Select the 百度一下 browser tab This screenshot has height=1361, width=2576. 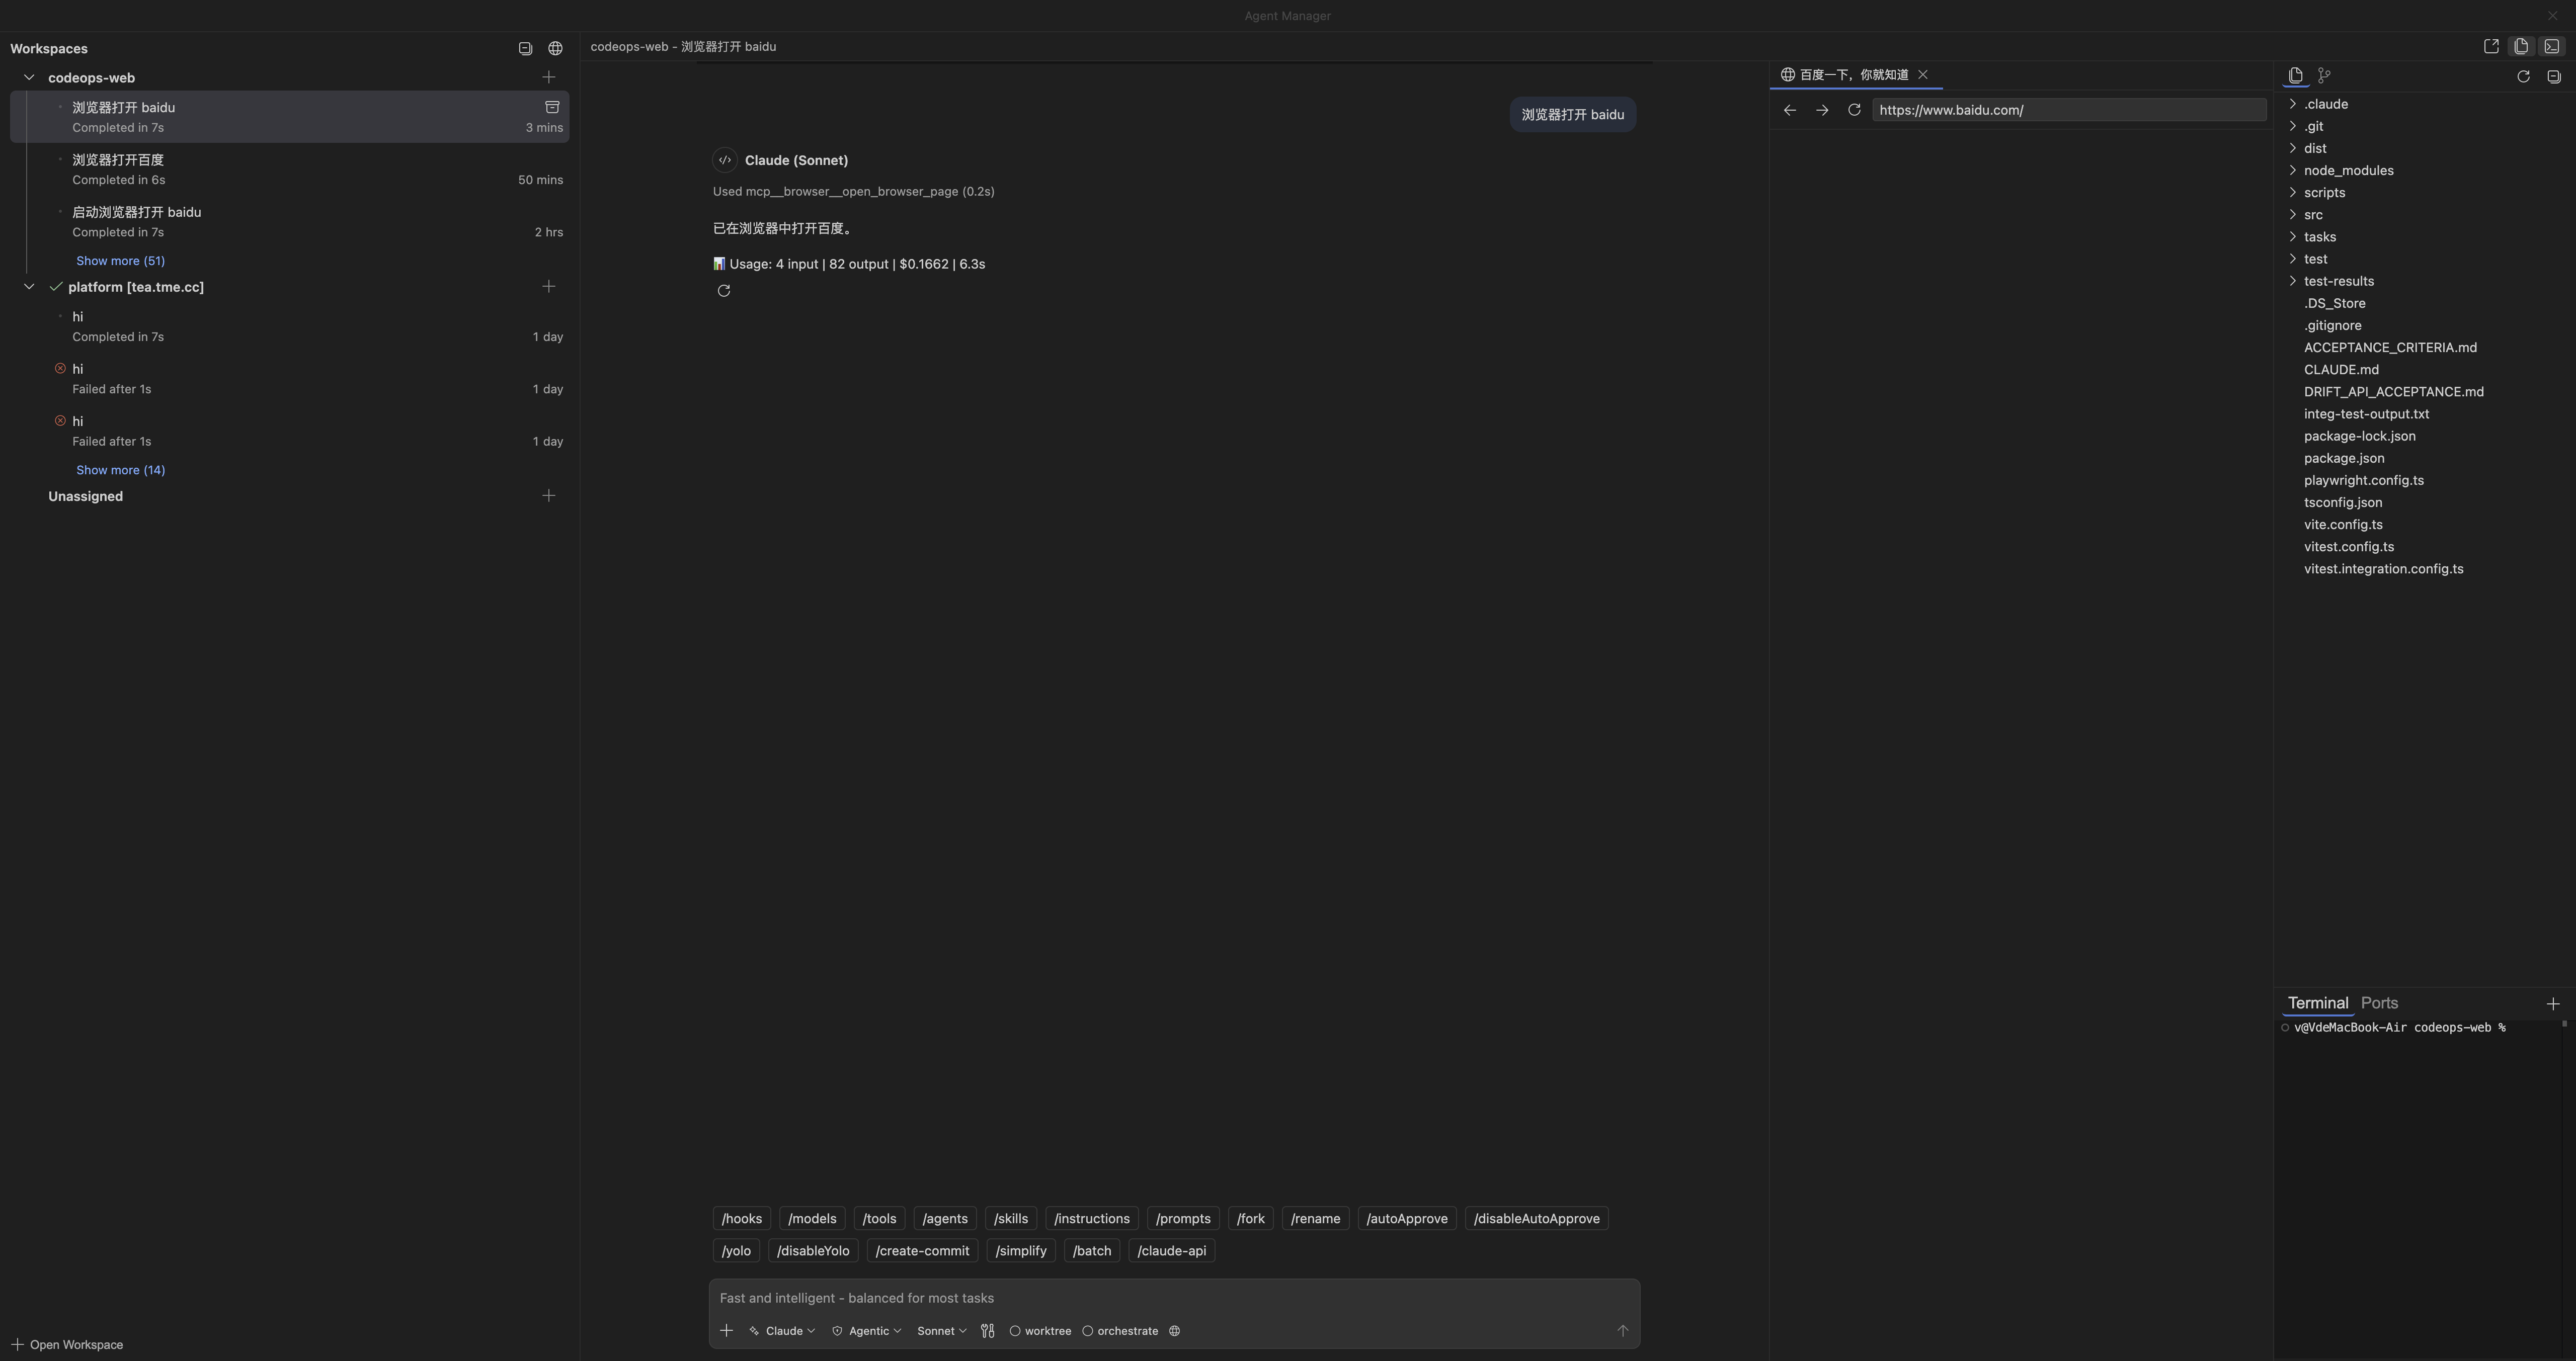pyautogui.click(x=1855, y=75)
